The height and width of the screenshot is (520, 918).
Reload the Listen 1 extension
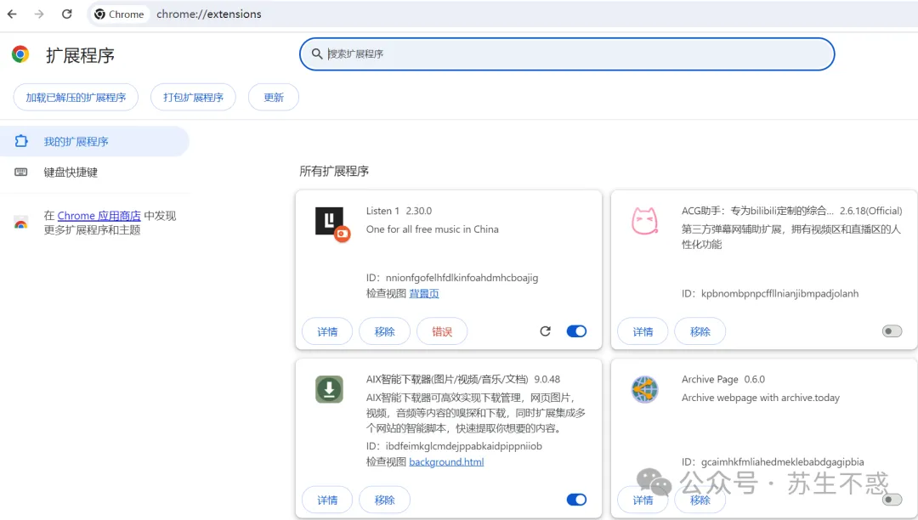545,331
